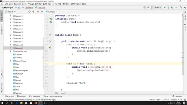Click main() breadcrumb below editor
The image size is (187, 105).
(64, 93)
